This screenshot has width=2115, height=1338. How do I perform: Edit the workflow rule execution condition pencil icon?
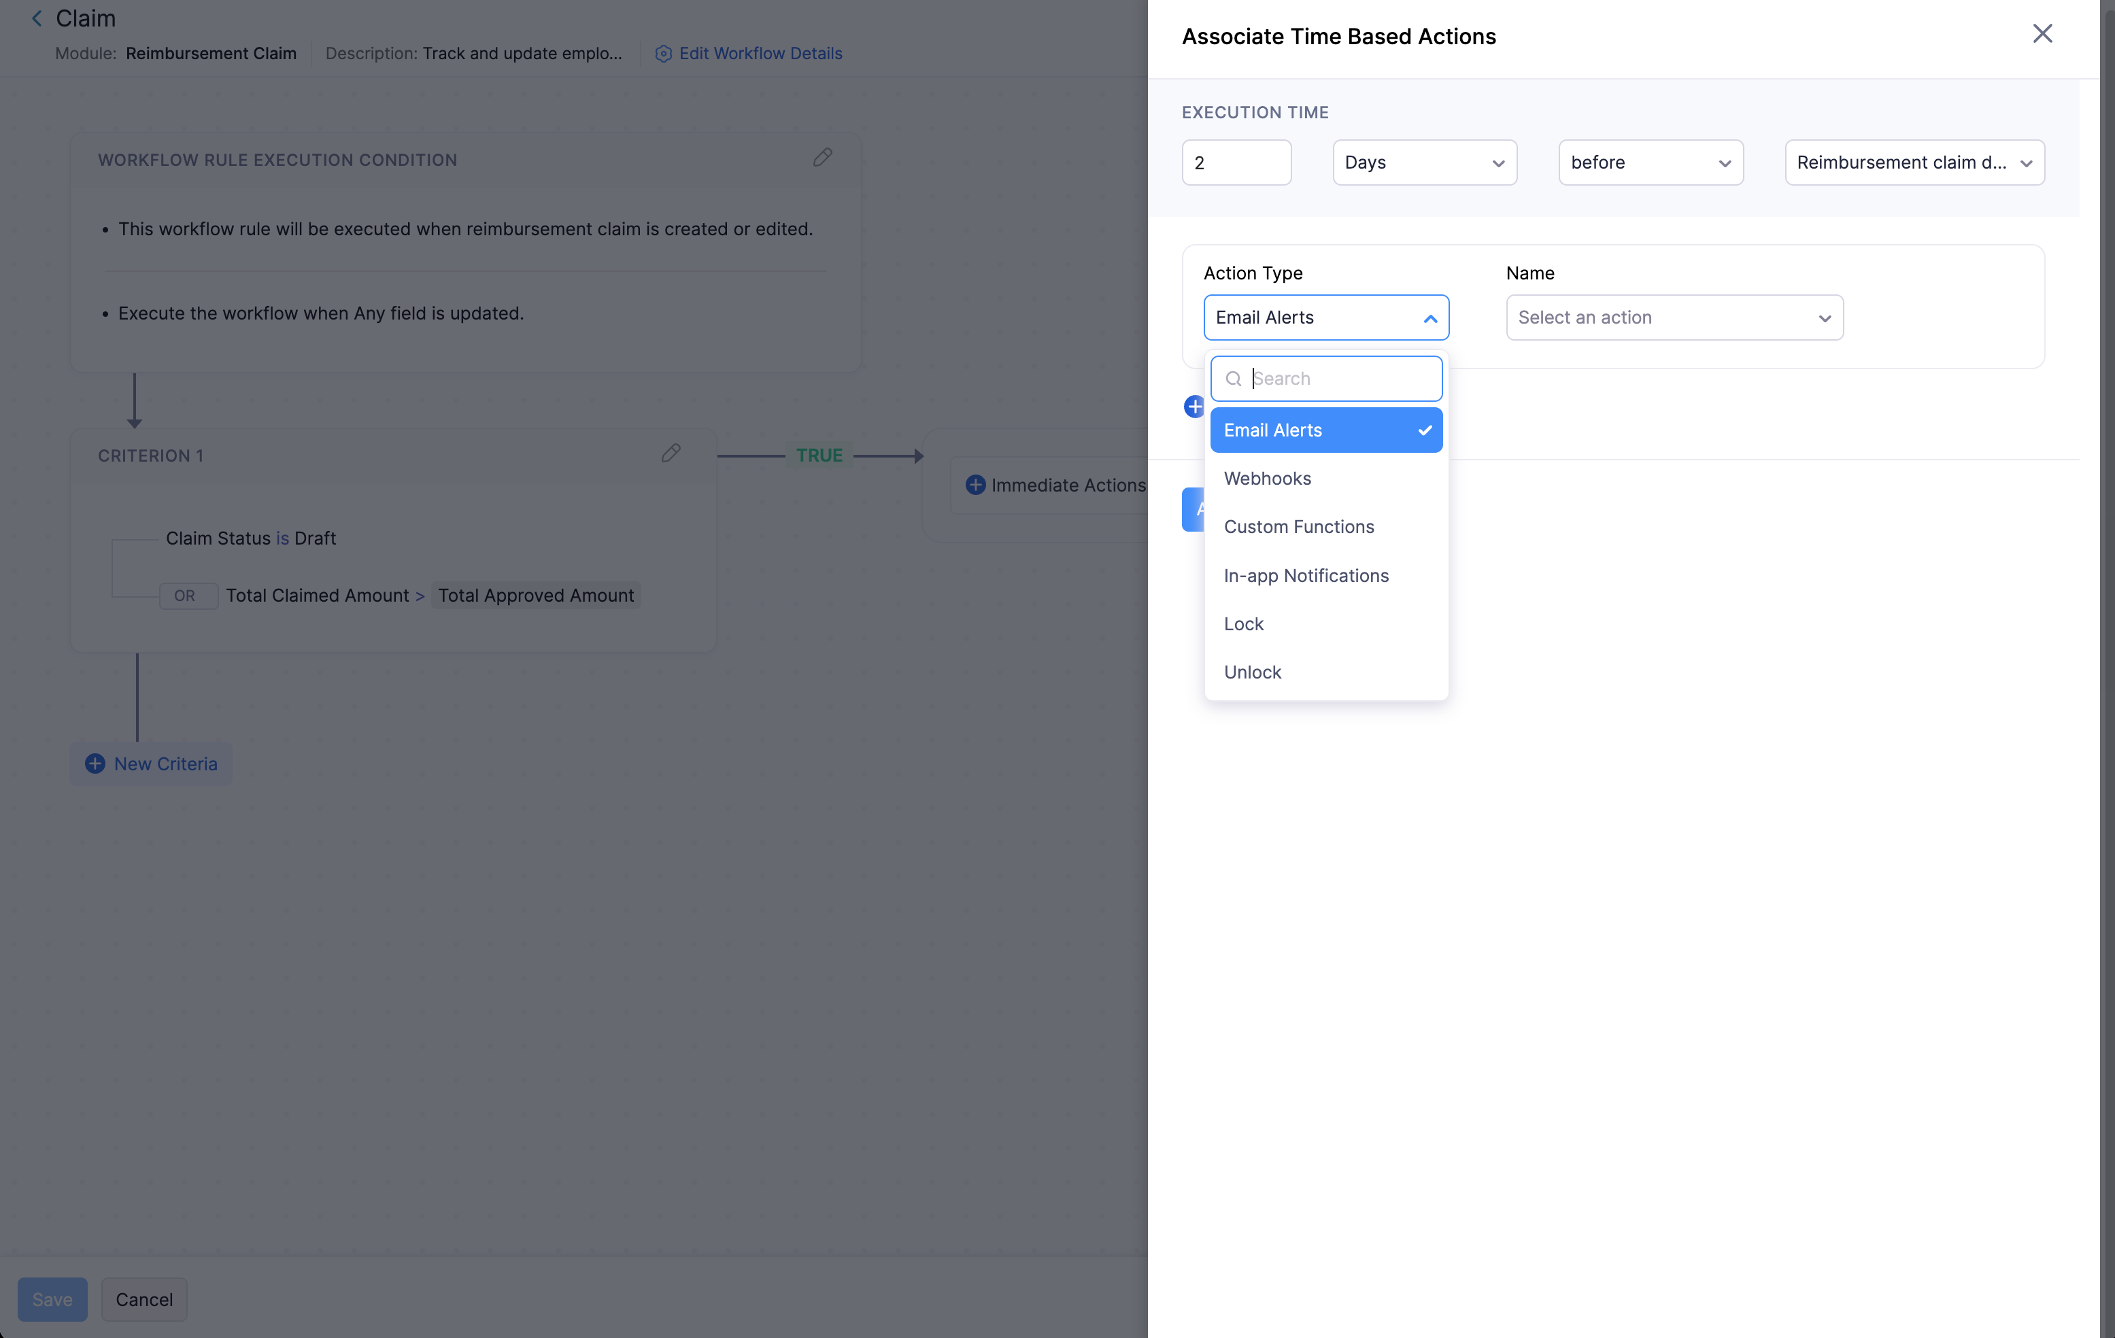coord(822,158)
